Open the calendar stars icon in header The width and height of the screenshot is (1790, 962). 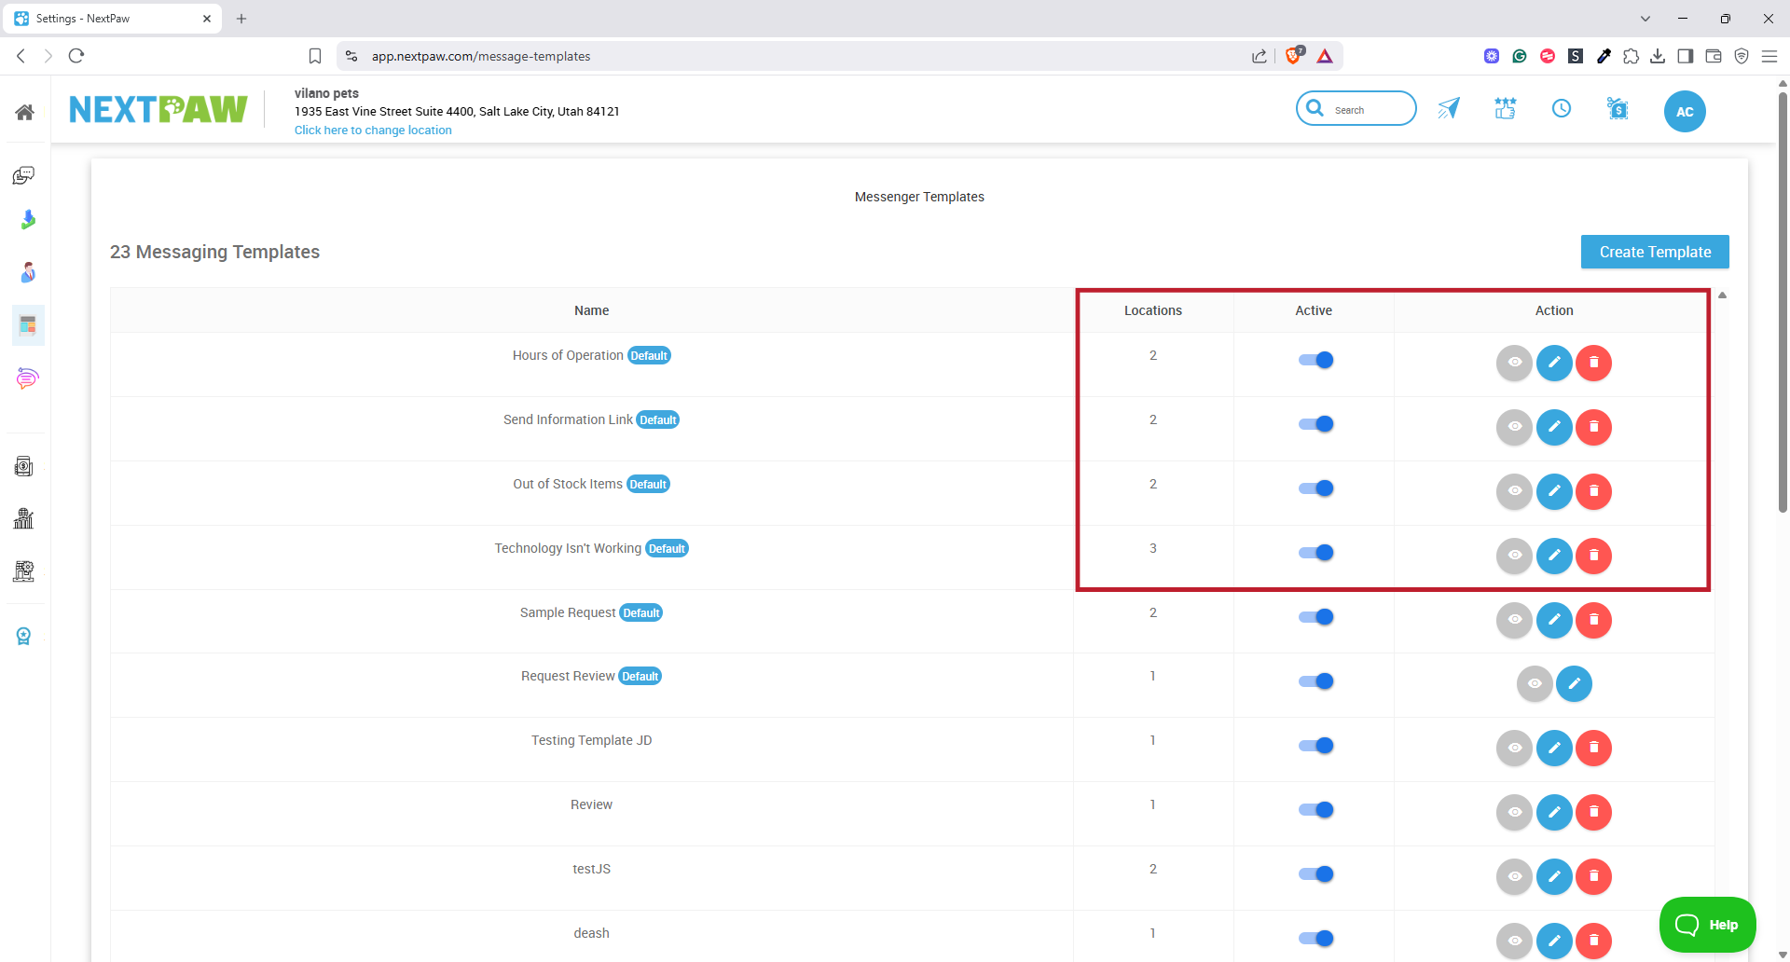pos(1505,109)
